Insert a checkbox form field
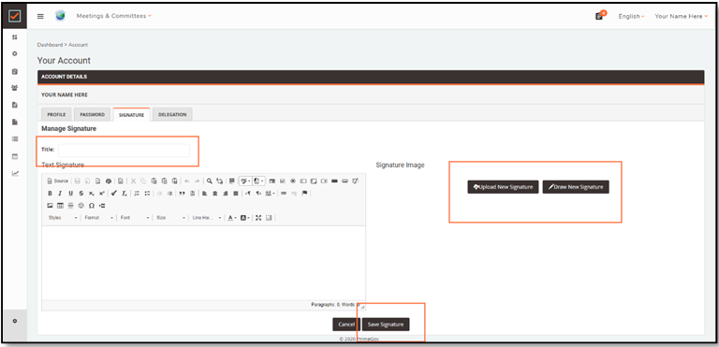Screen dimensions: 719x347 [283, 181]
